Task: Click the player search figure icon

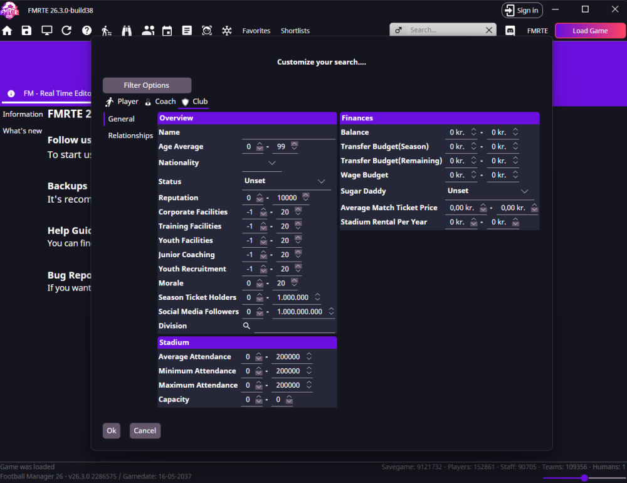Action: [x=107, y=31]
